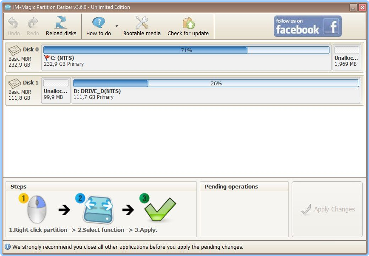Select the 99,9 MB unallocated space bar
The width and height of the screenshot is (369, 256).
point(56,83)
